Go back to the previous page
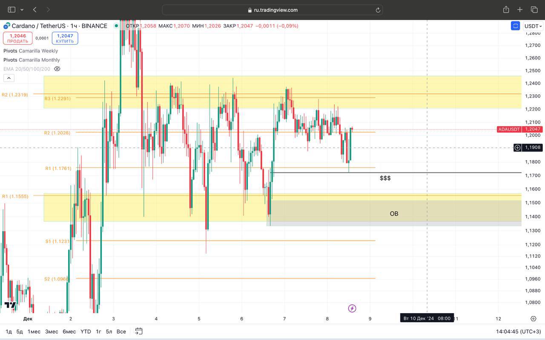545x340 pixels. tap(35, 9)
